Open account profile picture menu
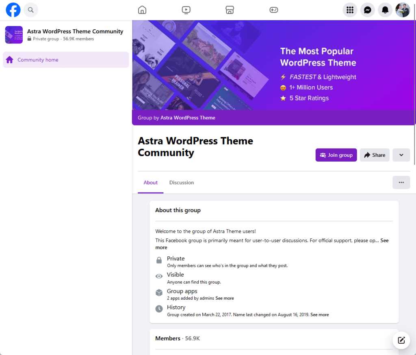416x355 pixels. tap(403, 10)
